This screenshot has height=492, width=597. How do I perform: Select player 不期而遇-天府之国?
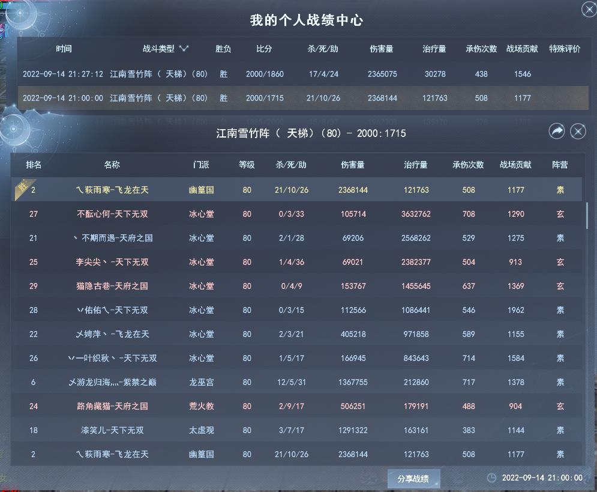(x=296, y=238)
